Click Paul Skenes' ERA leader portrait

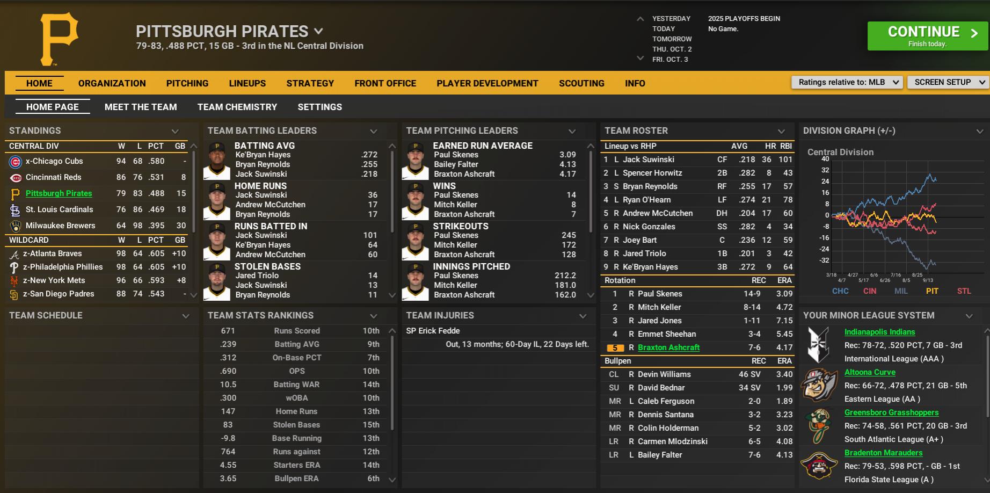click(x=415, y=161)
